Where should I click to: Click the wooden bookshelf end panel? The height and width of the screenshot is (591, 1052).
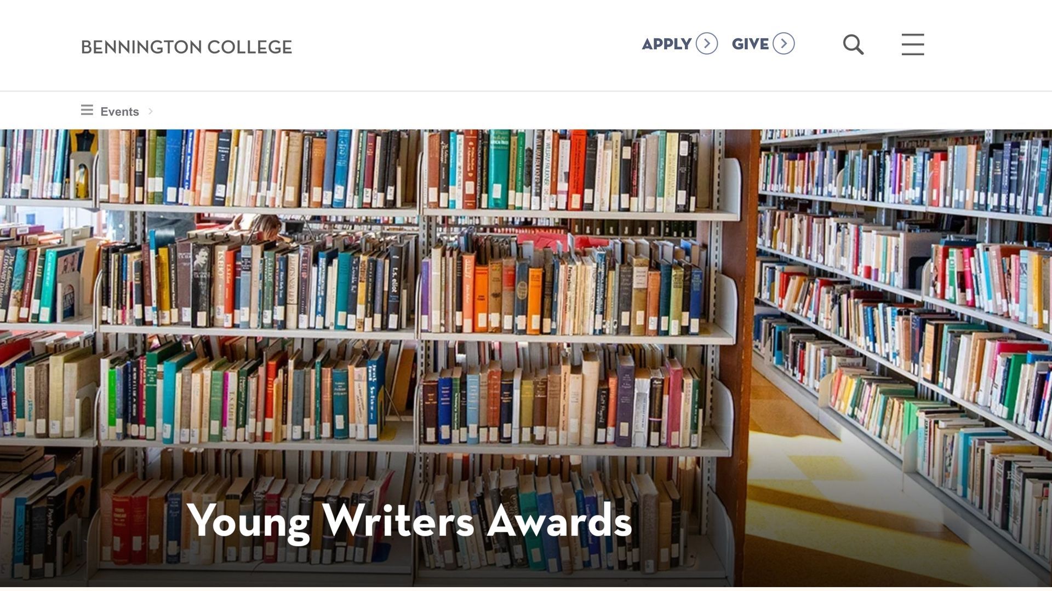pyautogui.click(x=745, y=274)
